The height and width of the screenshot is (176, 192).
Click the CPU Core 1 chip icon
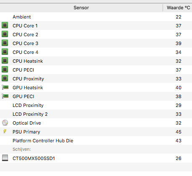(5, 25)
